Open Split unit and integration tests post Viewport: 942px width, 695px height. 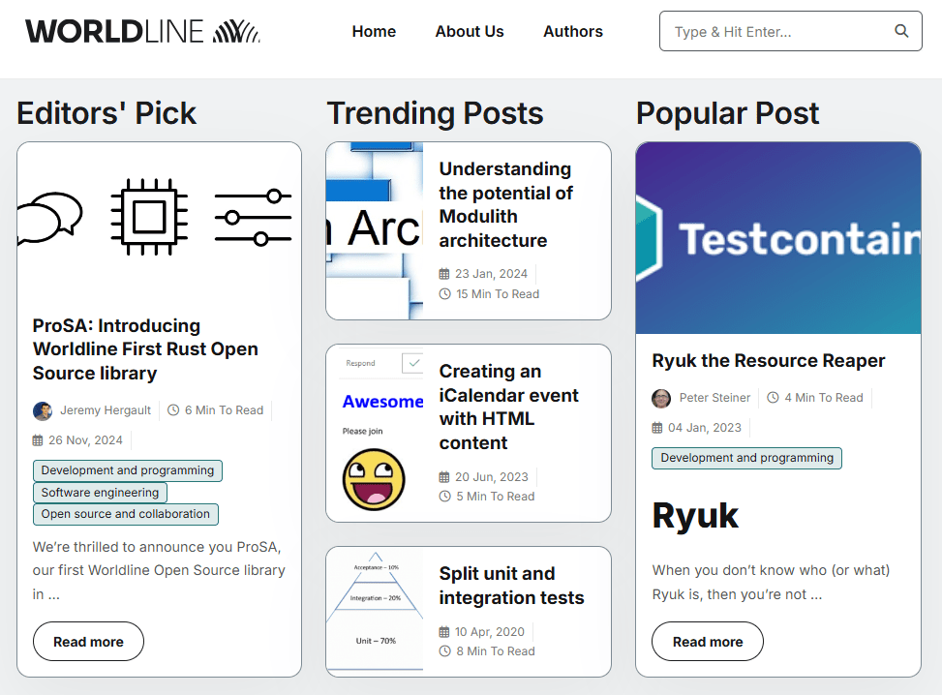pos(512,586)
